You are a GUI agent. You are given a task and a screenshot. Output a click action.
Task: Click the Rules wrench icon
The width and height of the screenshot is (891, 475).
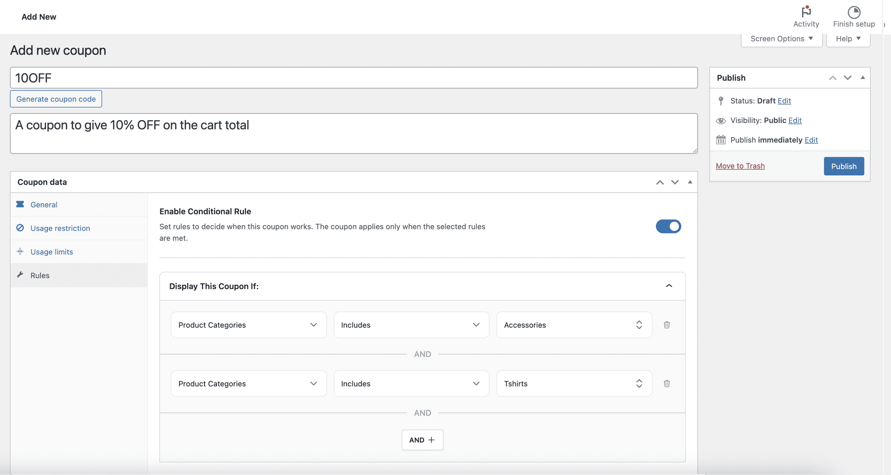click(20, 275)
